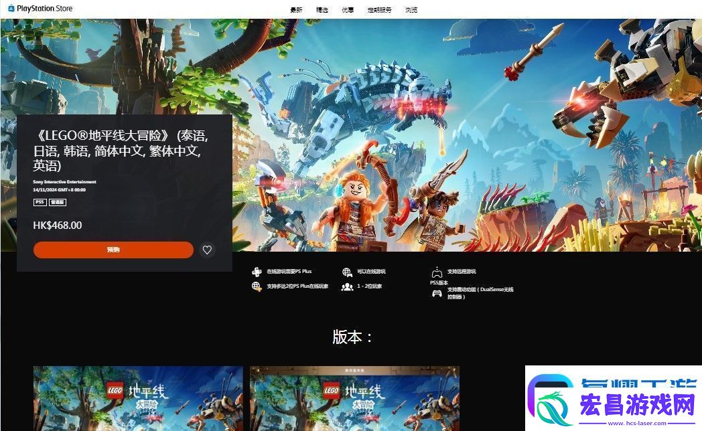Click the 版本： section heading

[x=352, y=337]
